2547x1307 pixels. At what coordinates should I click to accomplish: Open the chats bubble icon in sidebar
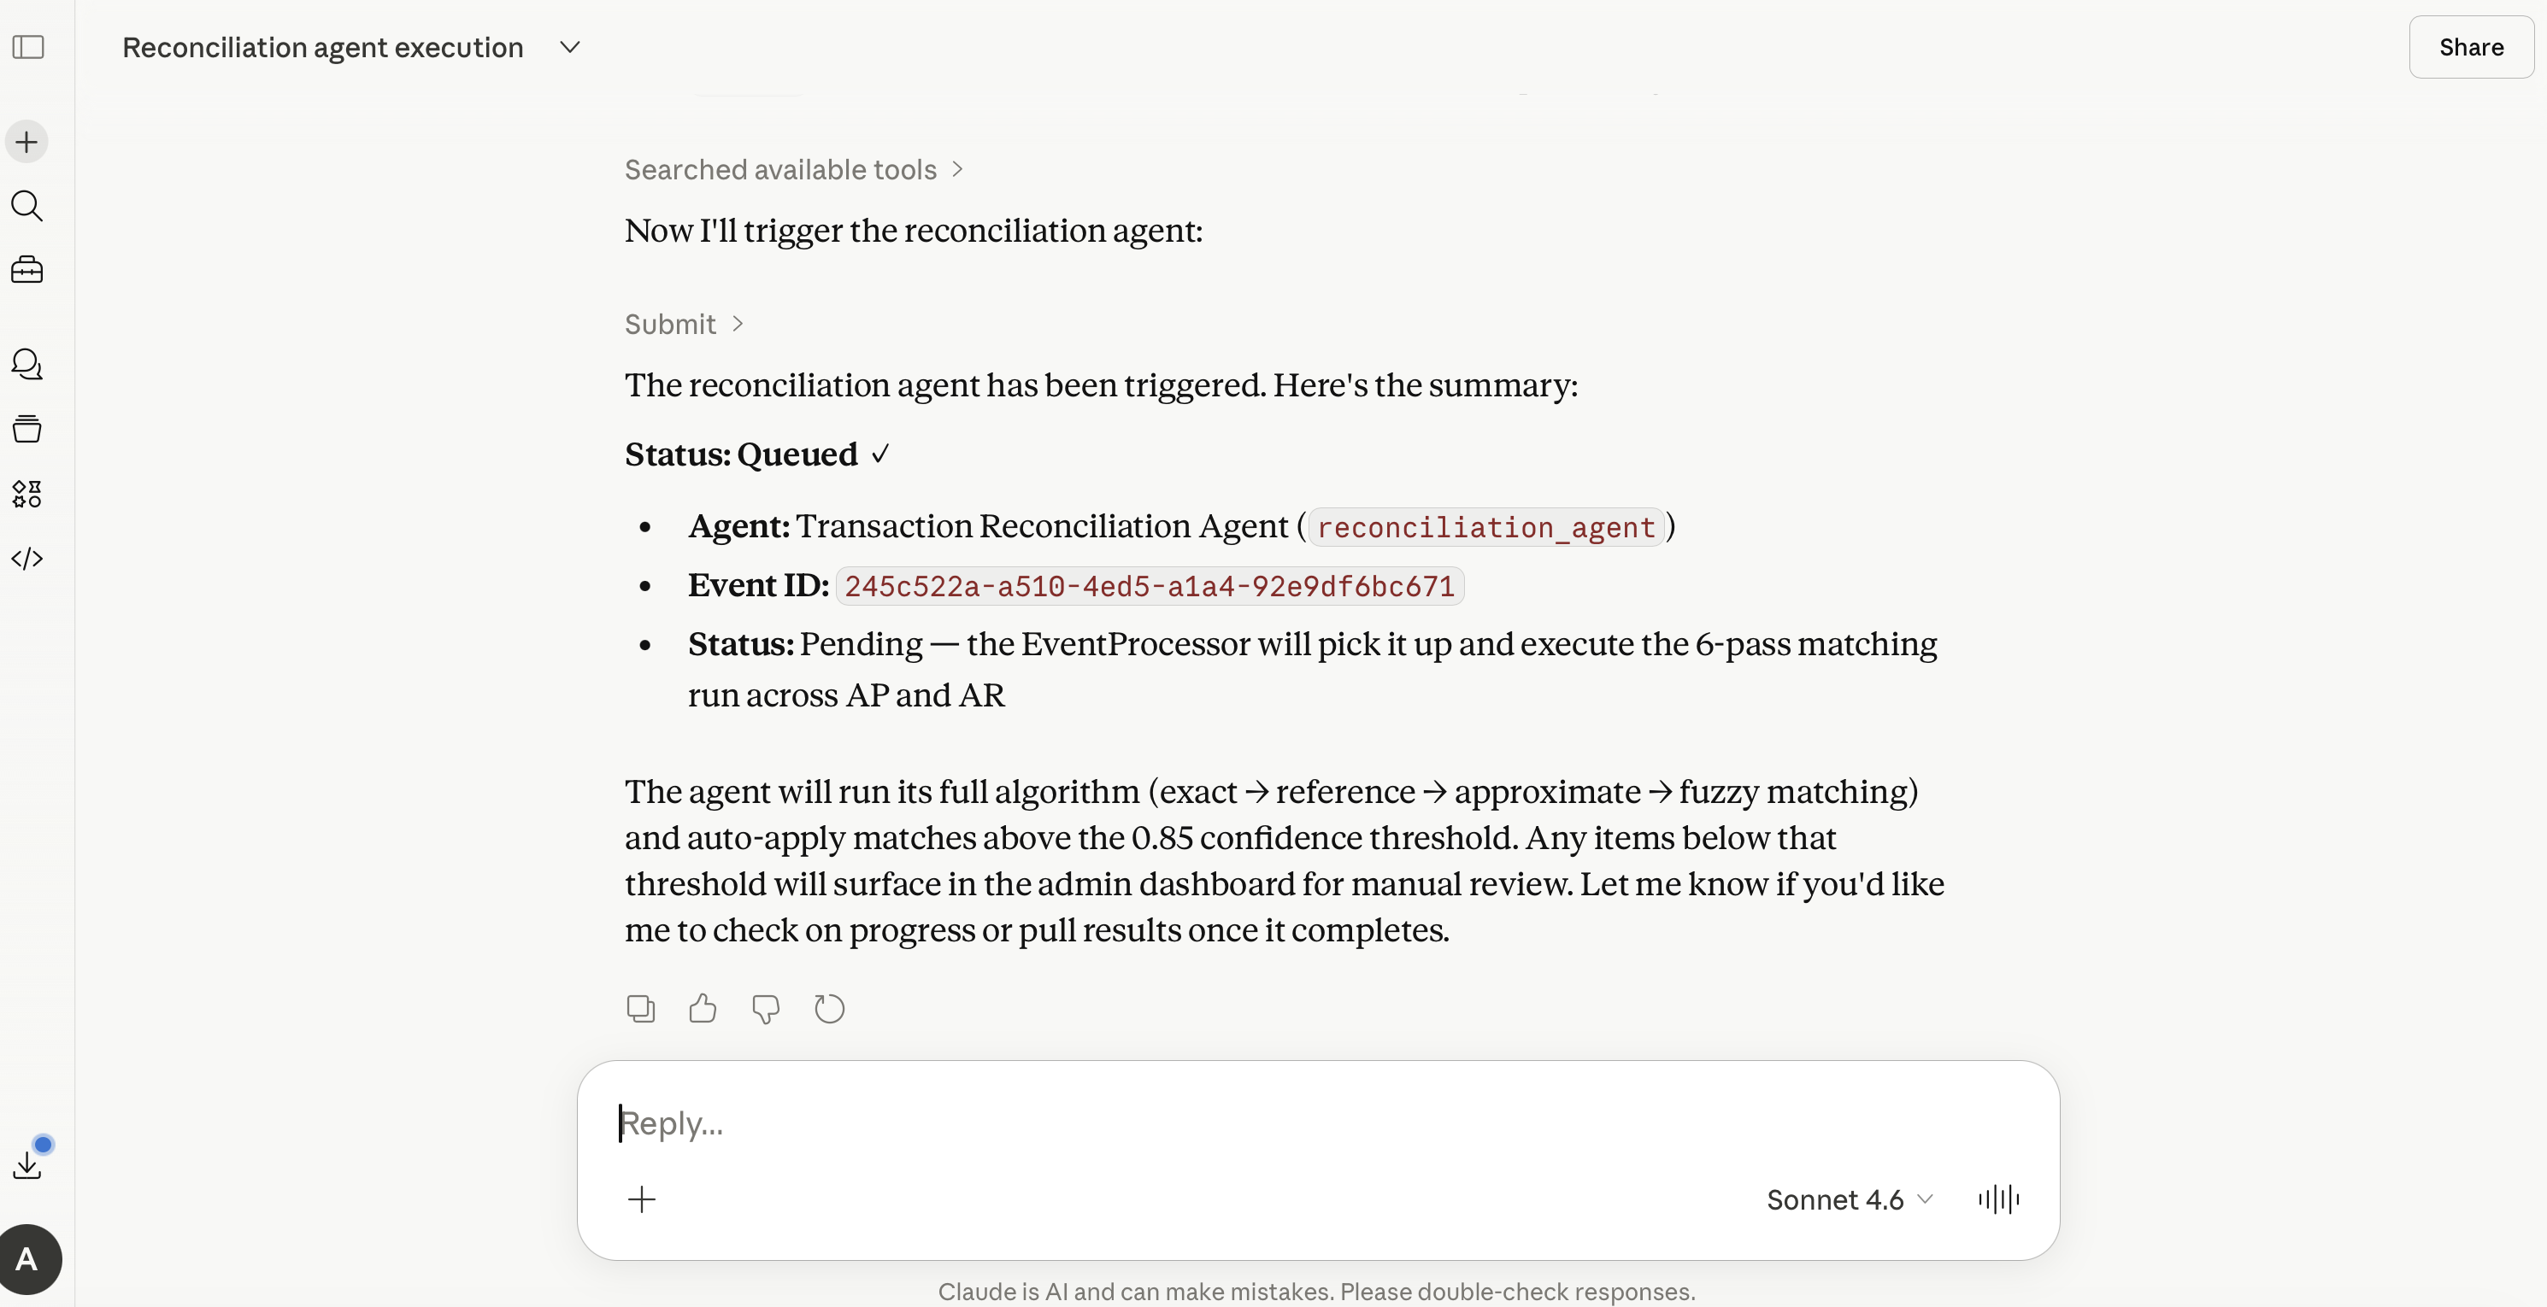pos(26,365)
